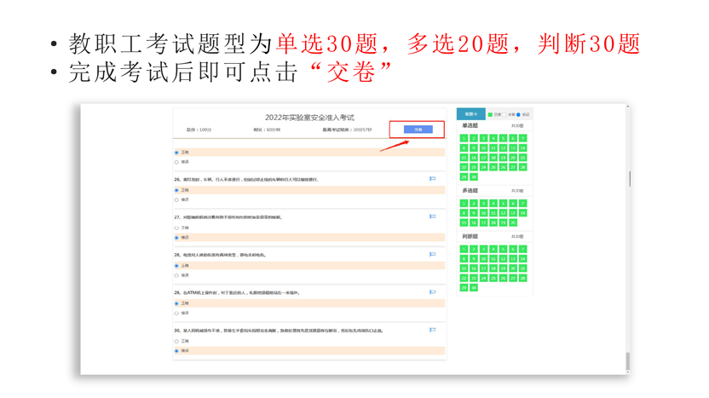709x398 pixels.
Task: Jump to true/false question 30 in 判断题
Action: click(473, 288)
